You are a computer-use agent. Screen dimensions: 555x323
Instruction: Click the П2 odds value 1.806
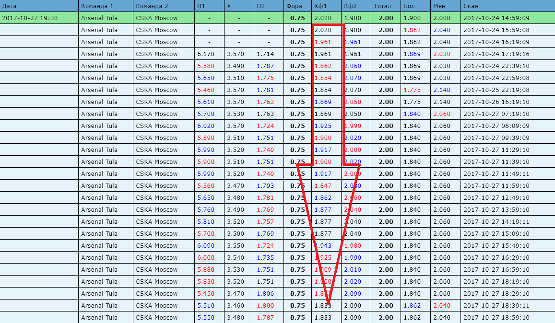pyautogui.click(x=265, y=294)
